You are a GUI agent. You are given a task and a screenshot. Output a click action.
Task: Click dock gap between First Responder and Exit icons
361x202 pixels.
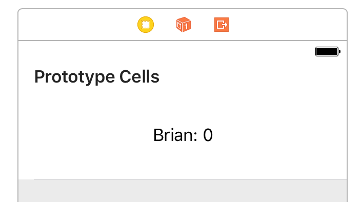(203, 25)
